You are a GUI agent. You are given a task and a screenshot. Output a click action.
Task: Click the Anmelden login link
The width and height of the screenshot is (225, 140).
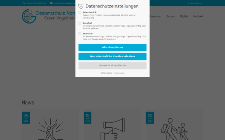pyautogui.click(x=196, y=3)
